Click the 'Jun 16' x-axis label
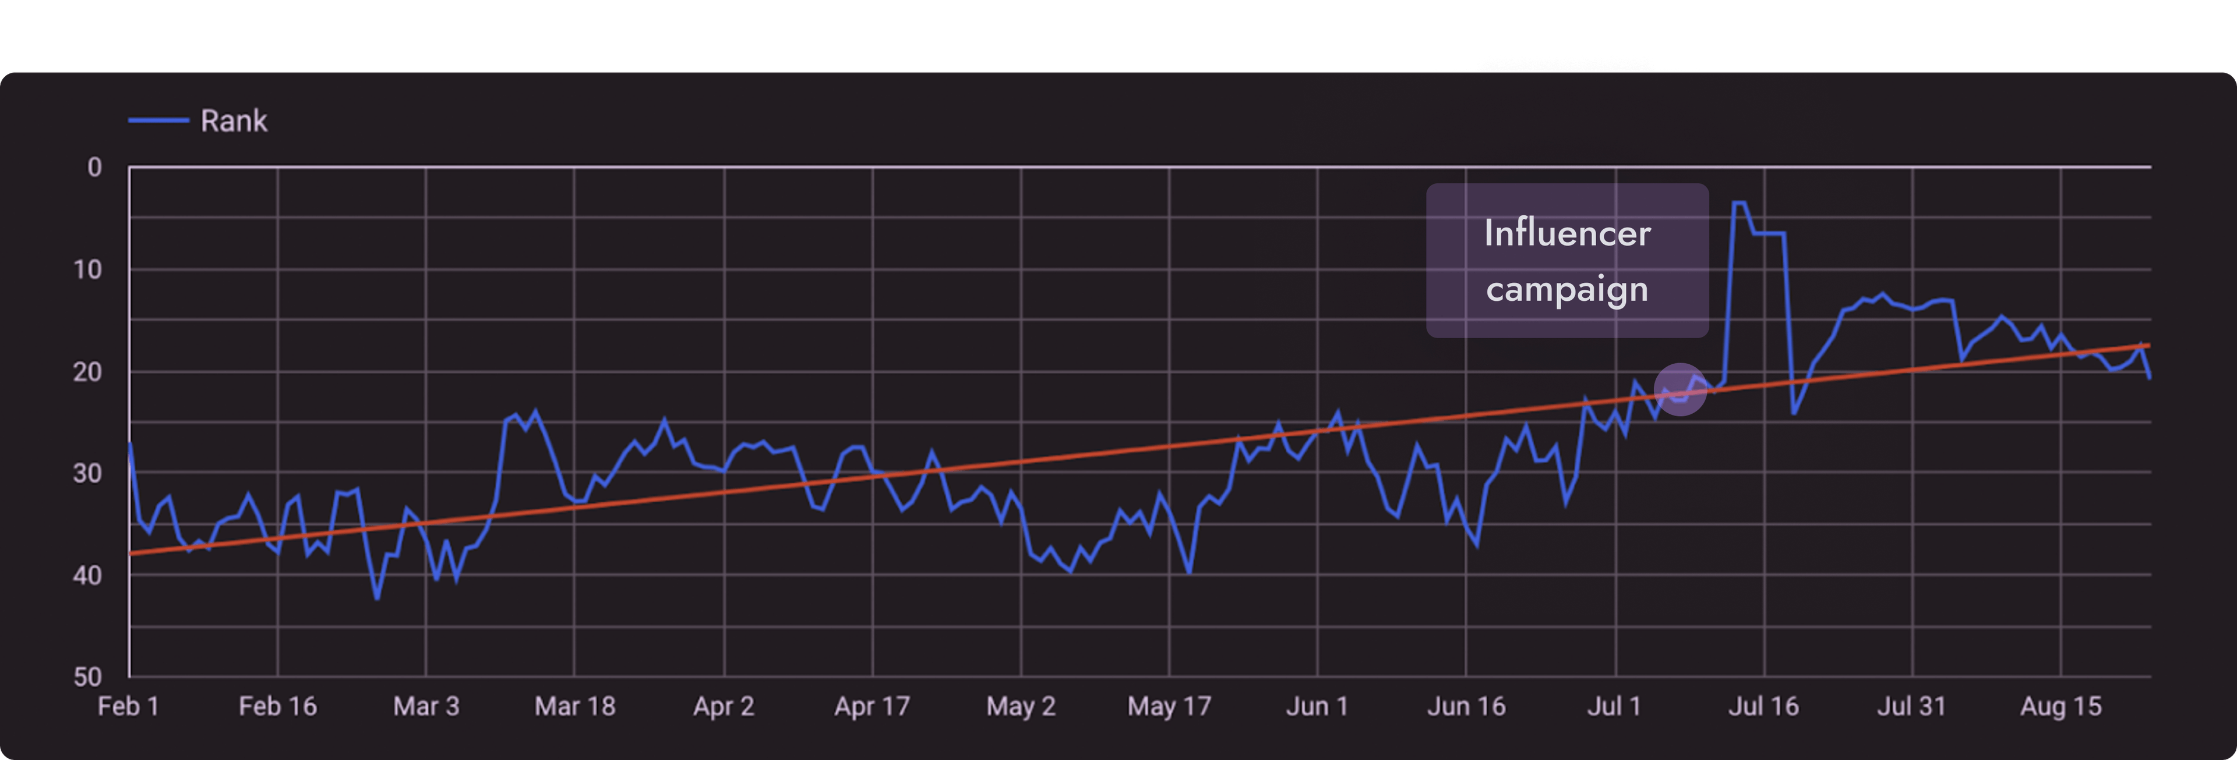This screenshot has height=760, width=2237. (1466, 706)
